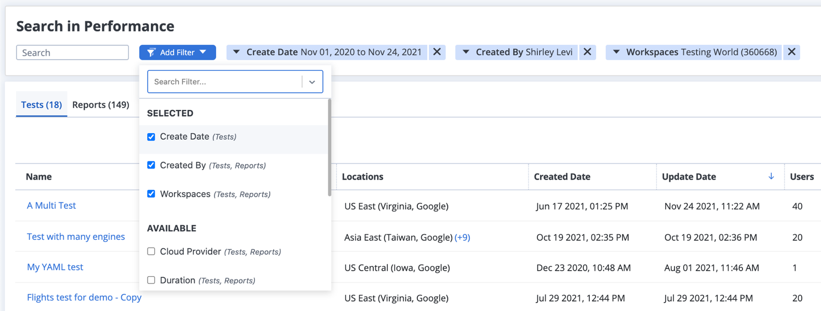Viewport: 821px width, 311px height.
Task: Check the Duration filter option
Action: tap(151, 280)
